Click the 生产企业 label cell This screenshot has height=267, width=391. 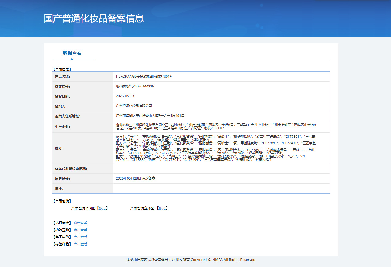[83, 126]
